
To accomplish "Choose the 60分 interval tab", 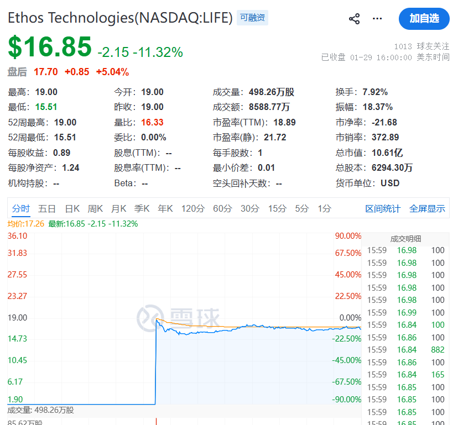I will (222, 208).
